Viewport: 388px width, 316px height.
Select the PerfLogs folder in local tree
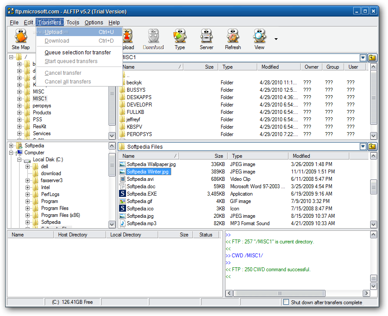point(50,194)
